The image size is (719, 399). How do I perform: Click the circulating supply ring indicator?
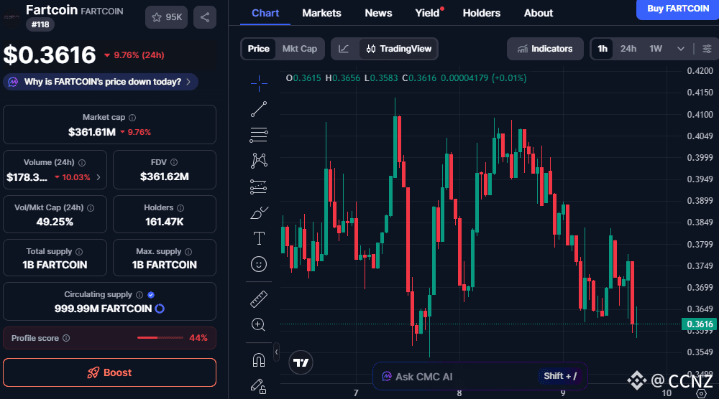coord(160,309)
